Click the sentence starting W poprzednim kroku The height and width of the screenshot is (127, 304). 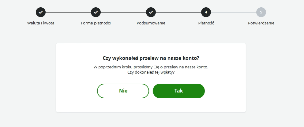click(x=151, y=67)
